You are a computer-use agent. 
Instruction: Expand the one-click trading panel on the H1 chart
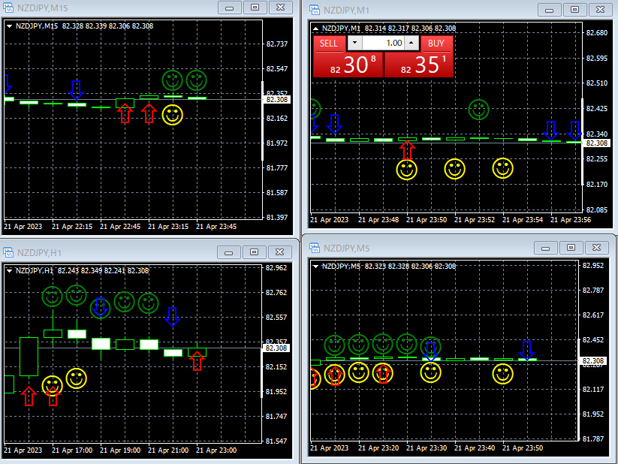coord(9,271)
